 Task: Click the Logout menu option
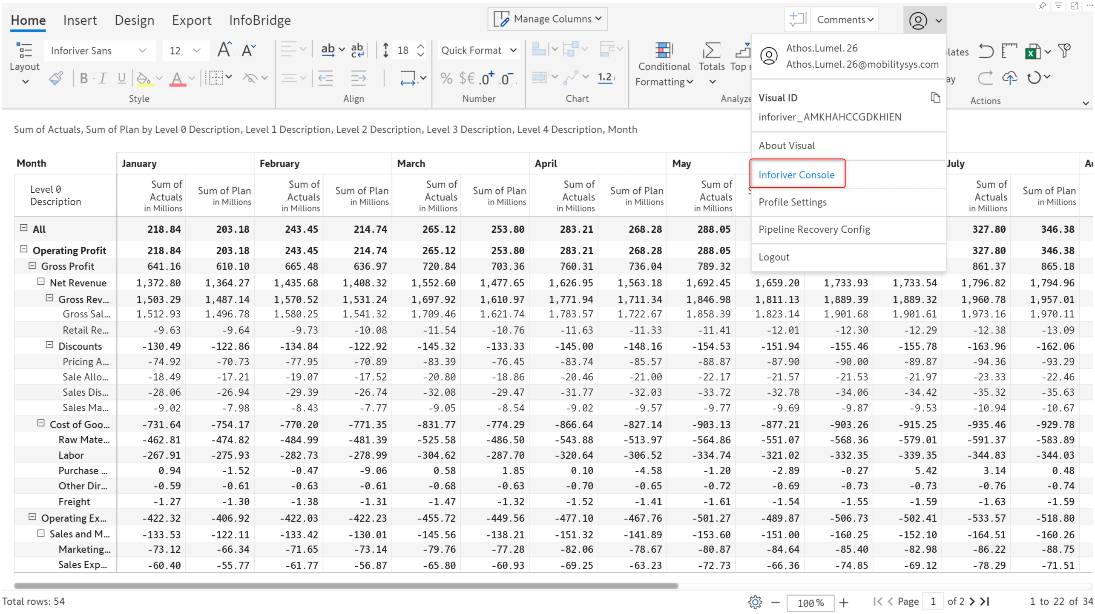coord(775,256)
